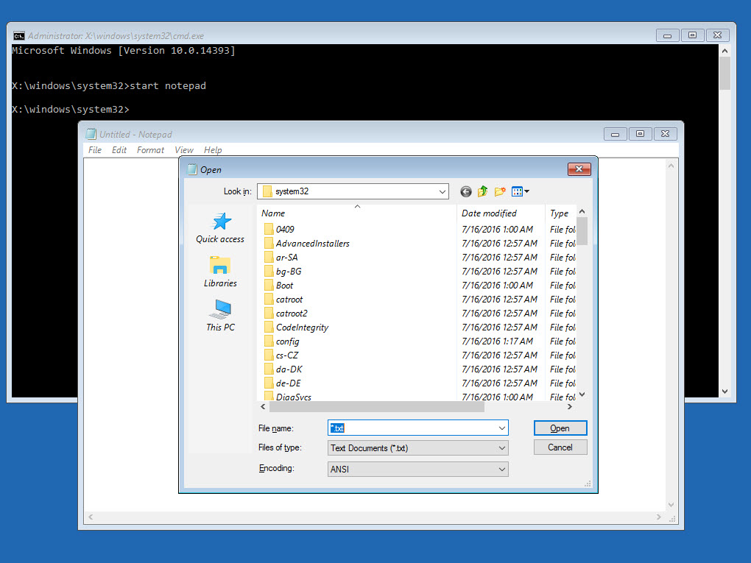751x563 pixels.
Task: Select the AdvancedInstallers folder
Action: click(x=307, y=243)
